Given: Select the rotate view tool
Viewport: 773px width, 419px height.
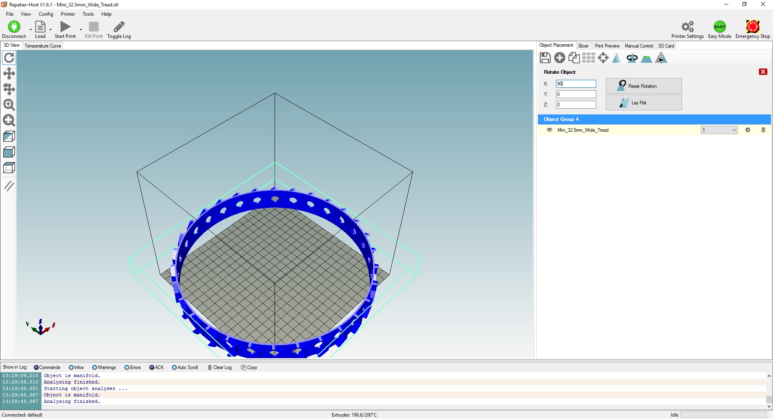Looking at the screenshot, I should 9,58.
